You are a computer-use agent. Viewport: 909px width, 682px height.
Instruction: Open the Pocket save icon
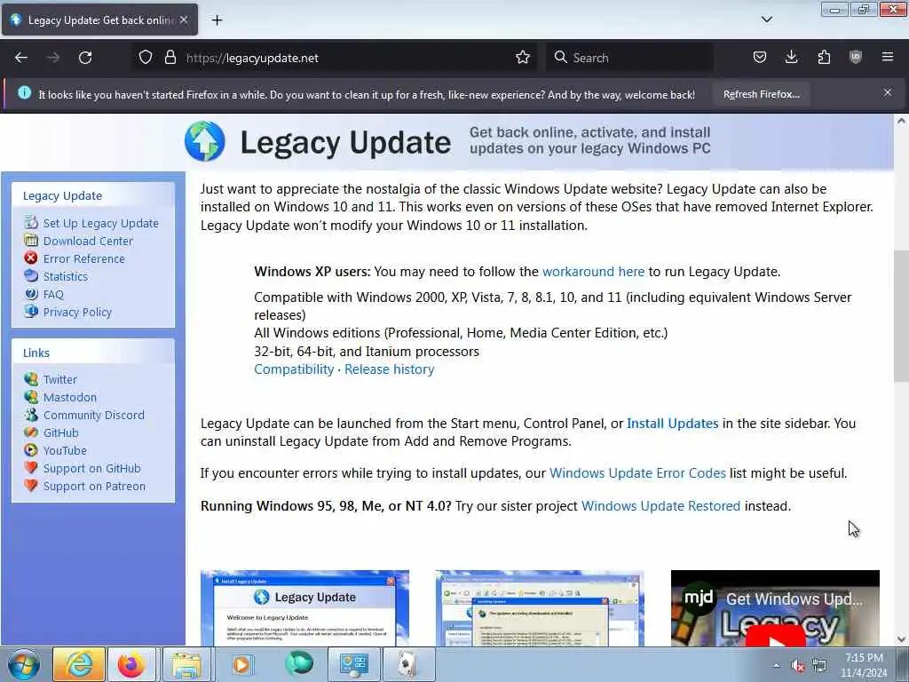click(x=760, y=58)
